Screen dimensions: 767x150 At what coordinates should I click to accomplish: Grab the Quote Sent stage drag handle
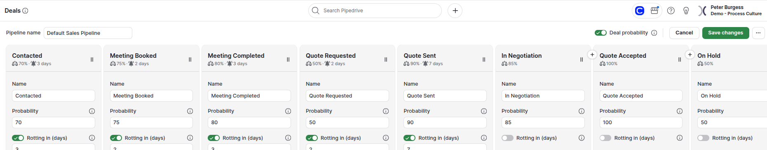(x=484, y=59)
